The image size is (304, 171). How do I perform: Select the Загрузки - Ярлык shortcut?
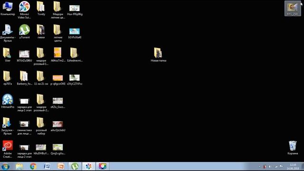[x=8, y=126]
